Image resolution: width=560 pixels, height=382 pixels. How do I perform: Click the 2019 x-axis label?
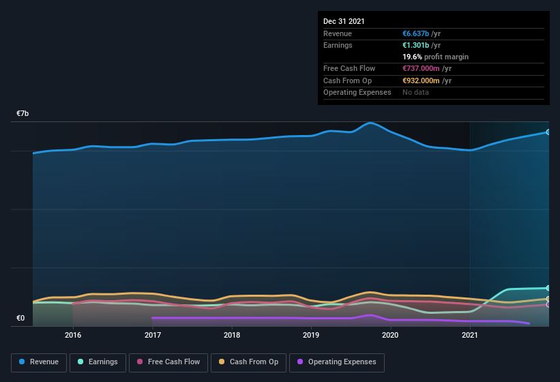pos(311,335)
